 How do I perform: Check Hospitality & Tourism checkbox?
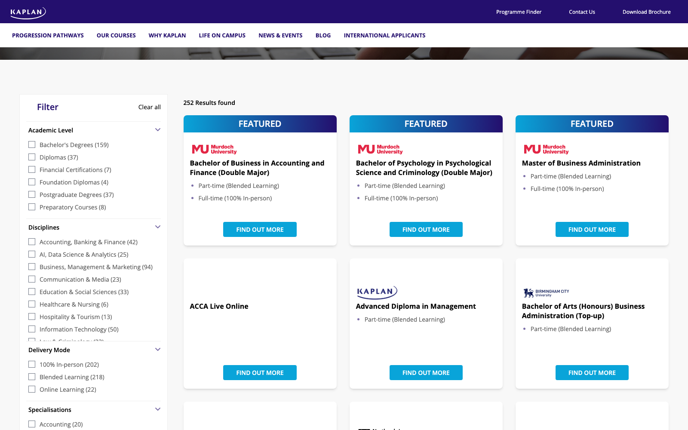[32, 316]
